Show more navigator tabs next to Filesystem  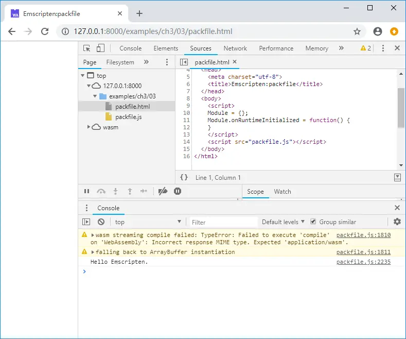pos(146,62)
